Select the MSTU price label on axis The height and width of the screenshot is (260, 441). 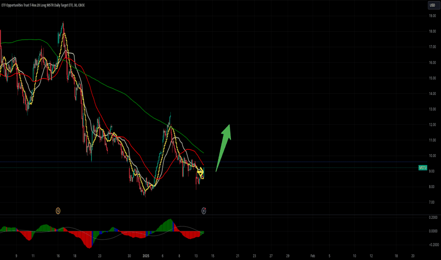pos(423,168)
